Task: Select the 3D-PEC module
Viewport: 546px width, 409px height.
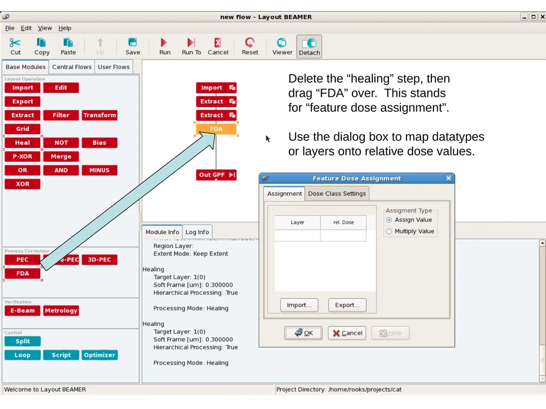Action: pos(100,260)
